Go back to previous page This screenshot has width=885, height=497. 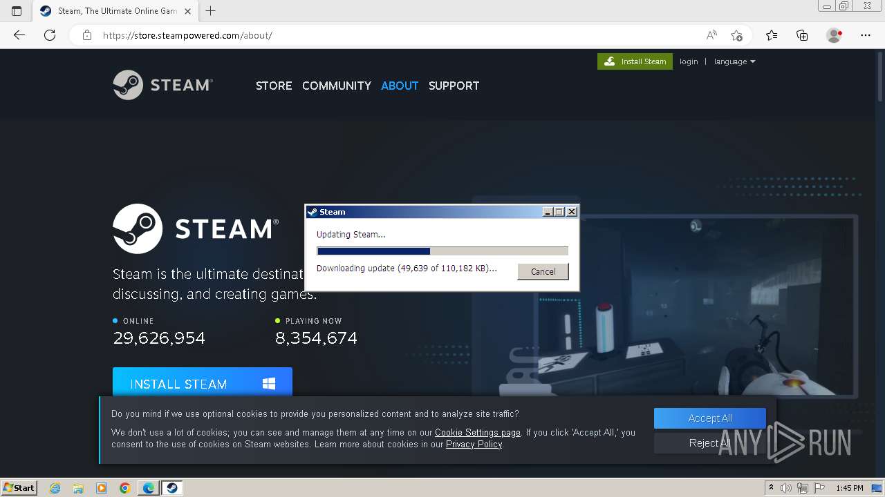[x=19, y=35]
